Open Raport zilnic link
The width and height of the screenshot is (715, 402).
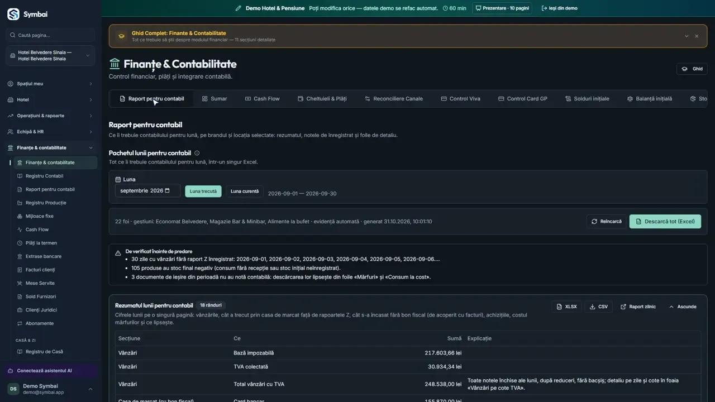click(638, 307)
